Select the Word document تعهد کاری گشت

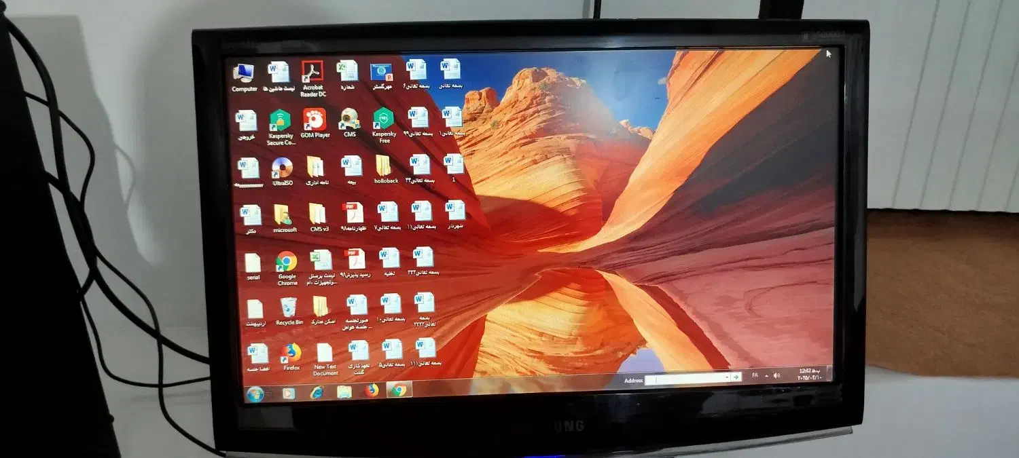tap(359, 358)
